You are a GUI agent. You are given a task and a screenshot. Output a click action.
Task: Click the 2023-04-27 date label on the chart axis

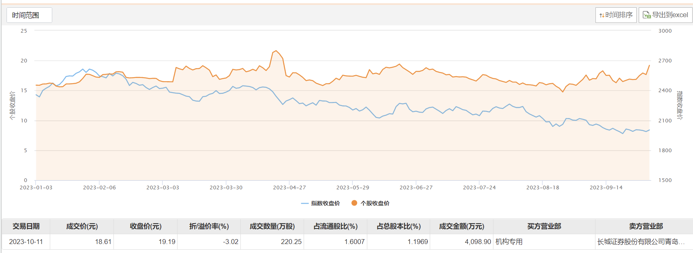coord(289,188)
